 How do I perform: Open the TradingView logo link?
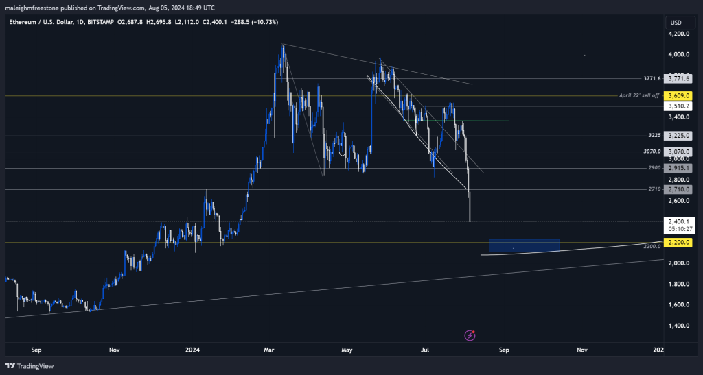(30, 366)
